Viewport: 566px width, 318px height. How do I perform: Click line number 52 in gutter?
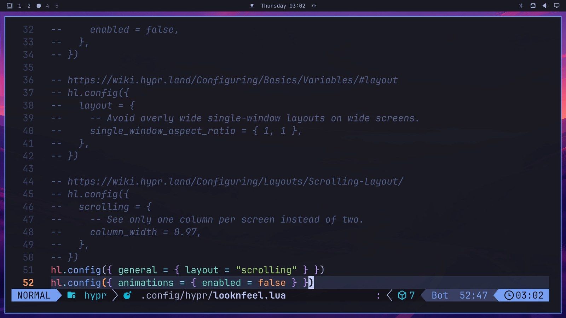tap(28, 283)
